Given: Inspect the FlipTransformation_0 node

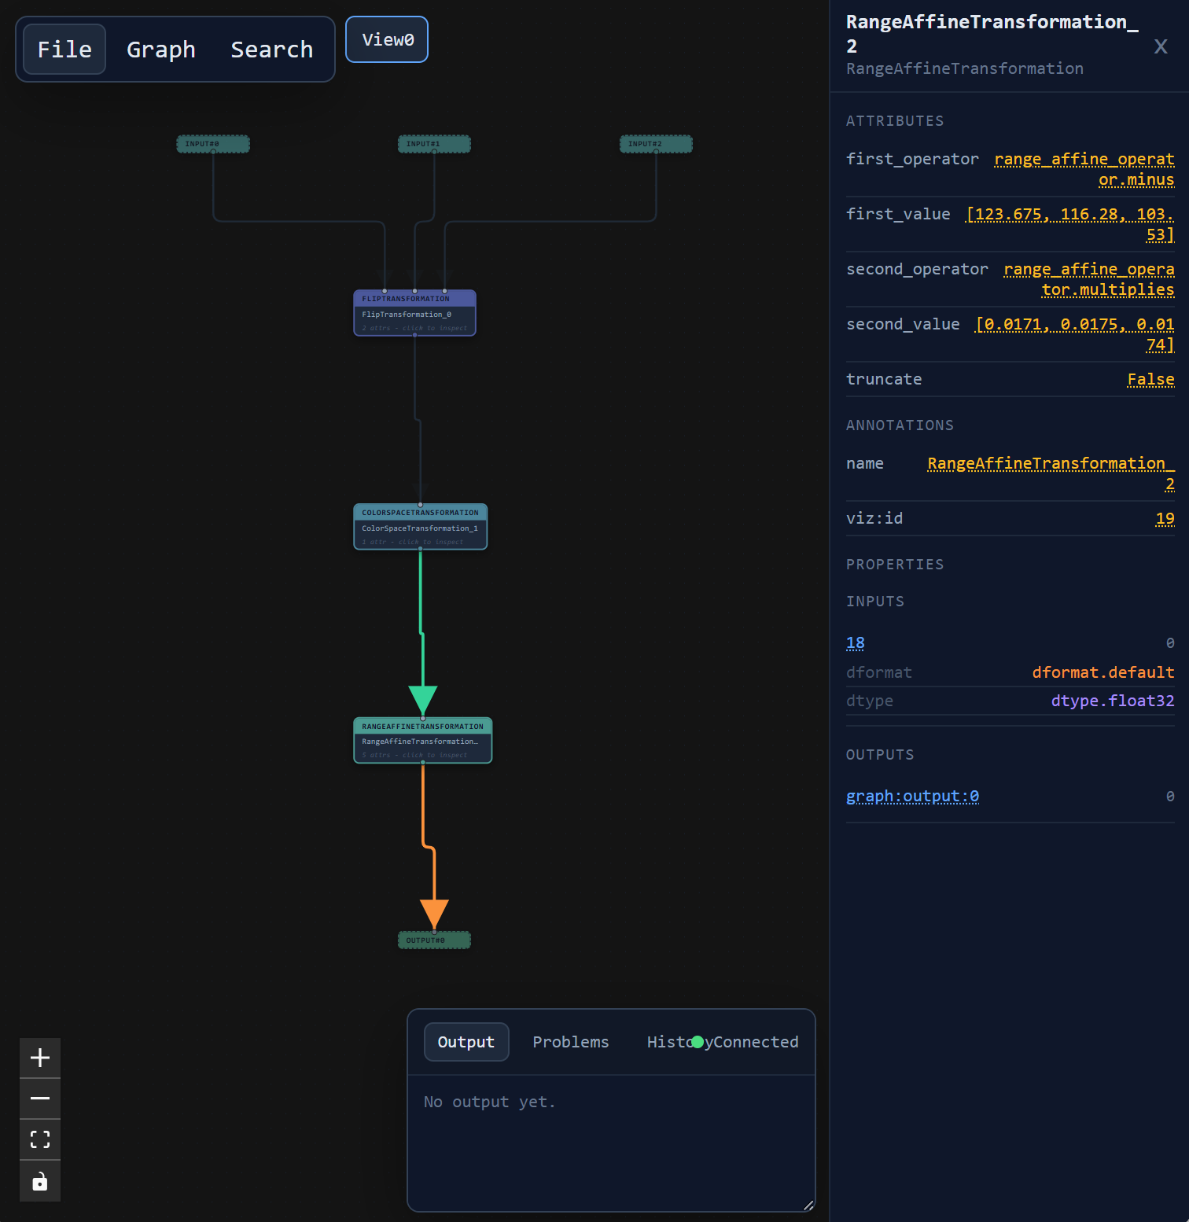Looking at the screenshot, I should (x=414, y=313).
